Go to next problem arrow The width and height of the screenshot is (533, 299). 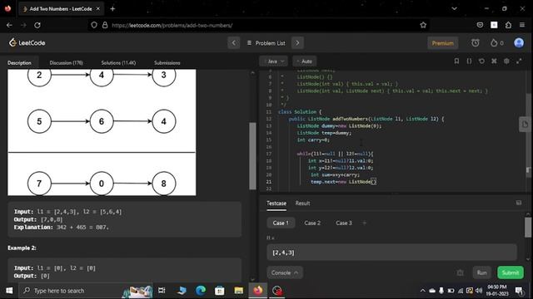[297, 43]
